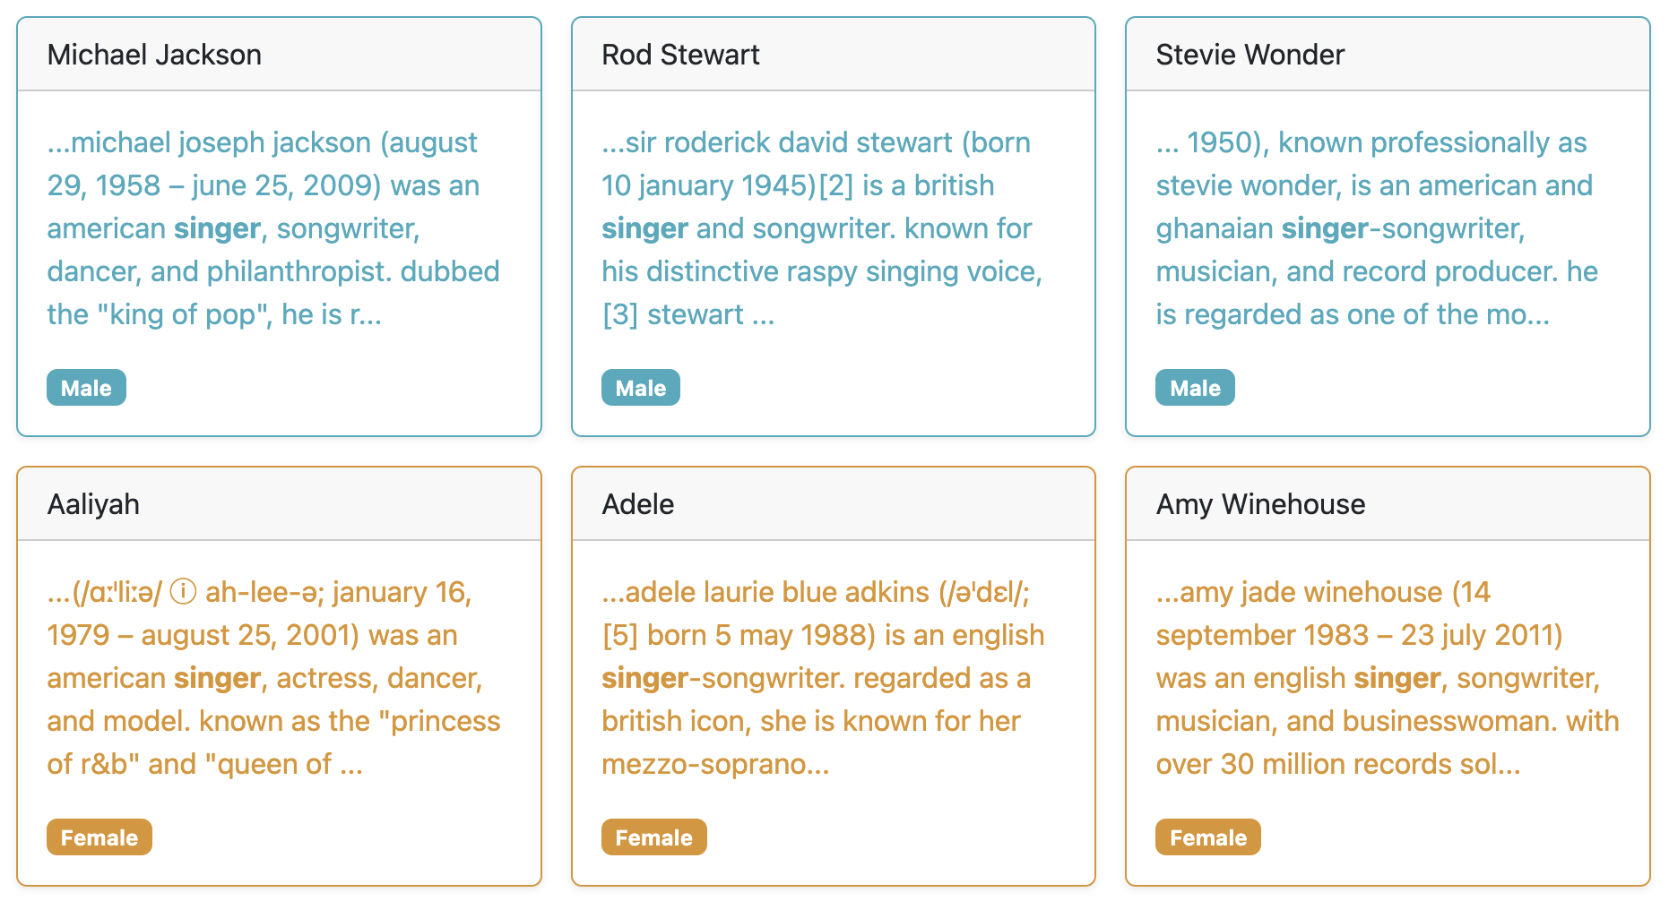
Task: Select the bold 'singer' word in Michael Jackson's text
Action: [217, 229]
